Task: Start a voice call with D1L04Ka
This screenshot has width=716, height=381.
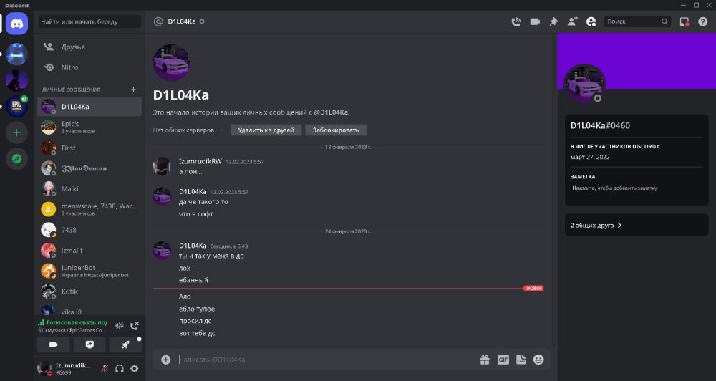Action: pyautogui.click(x=516, y=21)
